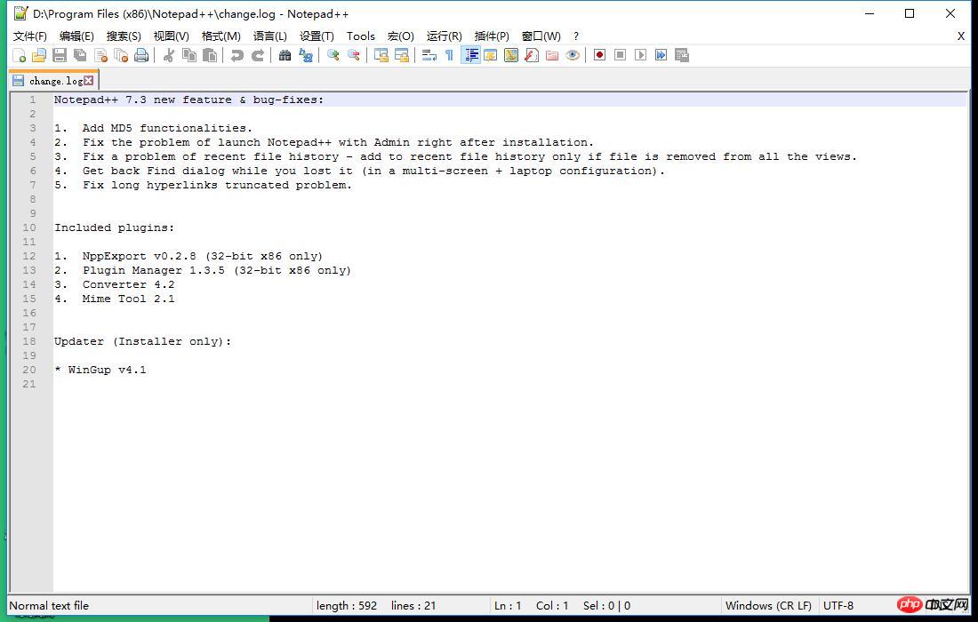Viewport: 978px width, 622px height.
Task: Toggle synchronized horizontal scrolling
Action: pyautogui.click(x=402, y=55)
